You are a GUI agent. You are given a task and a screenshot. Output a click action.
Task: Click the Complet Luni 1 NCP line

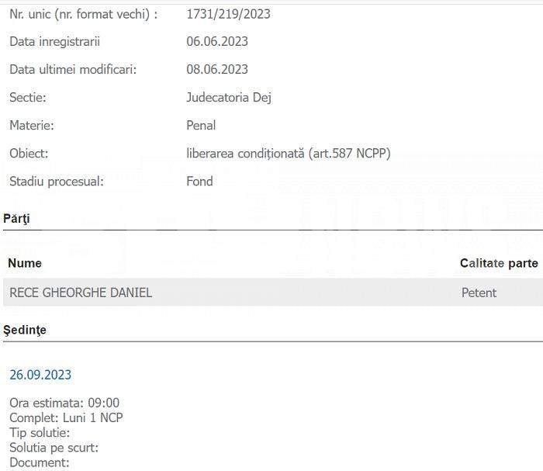tap(66, 417)
